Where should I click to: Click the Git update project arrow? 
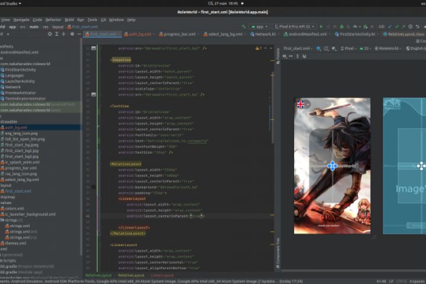pyautogui.click(x=391, y=27)
